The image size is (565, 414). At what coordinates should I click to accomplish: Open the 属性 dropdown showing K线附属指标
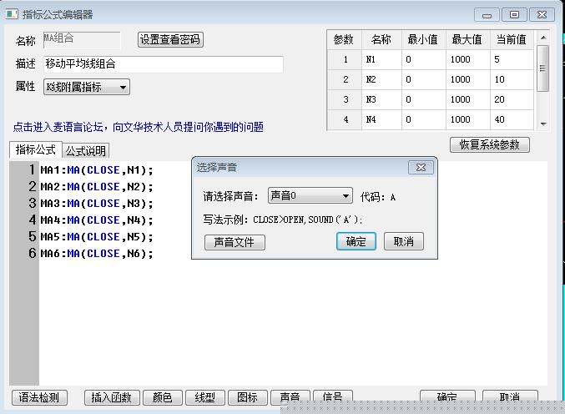[x=86, y=87]
